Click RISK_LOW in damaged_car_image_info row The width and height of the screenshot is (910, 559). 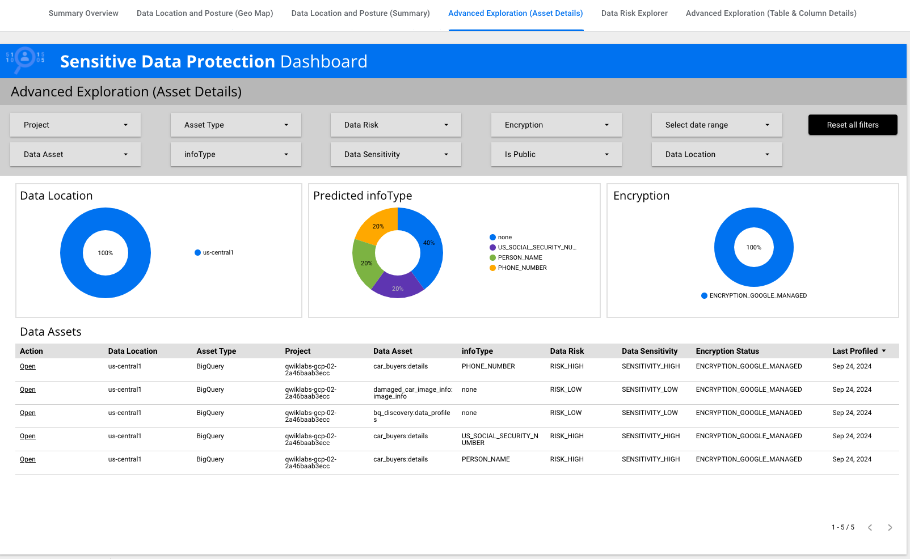click(x=566, y=389)
